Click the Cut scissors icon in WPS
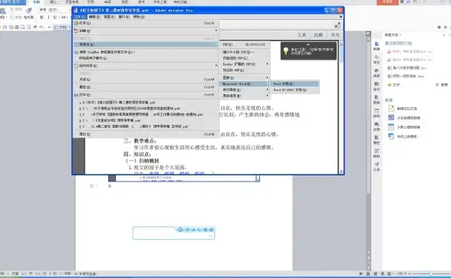451x278 pixels. (x=12, y=9)
